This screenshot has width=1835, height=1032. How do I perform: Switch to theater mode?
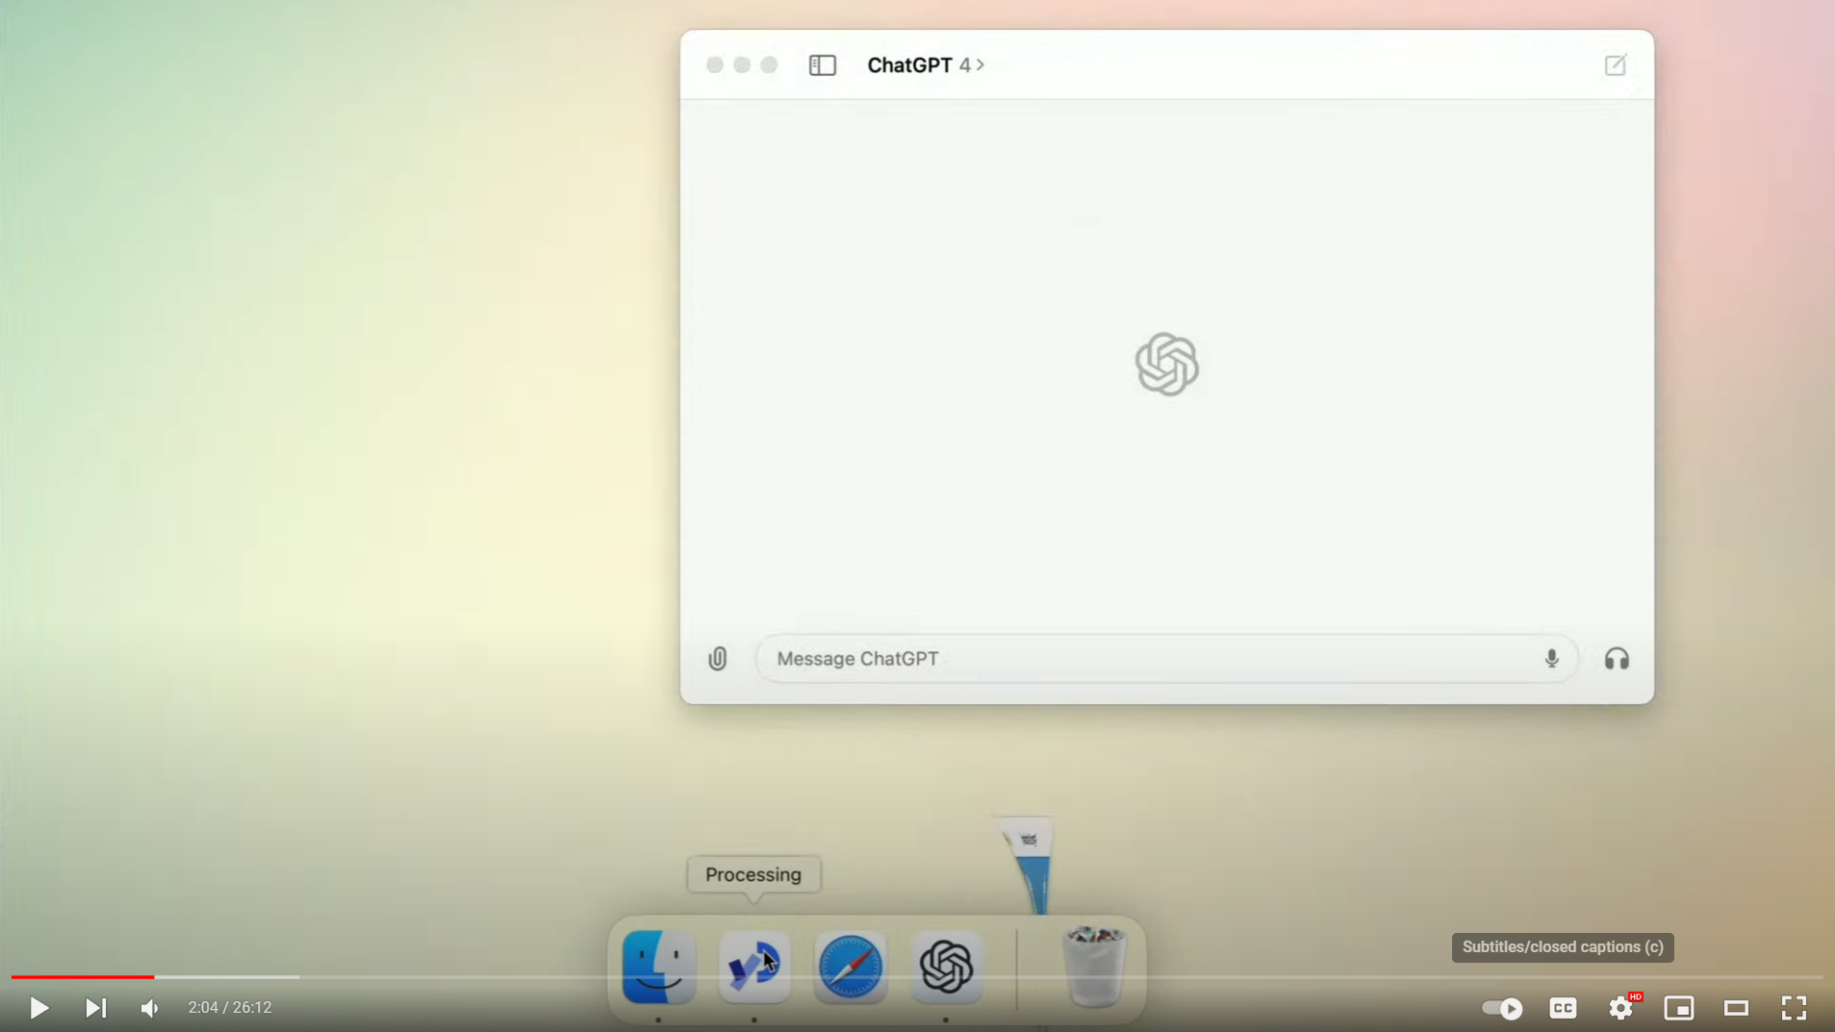click(1736, 1008)
